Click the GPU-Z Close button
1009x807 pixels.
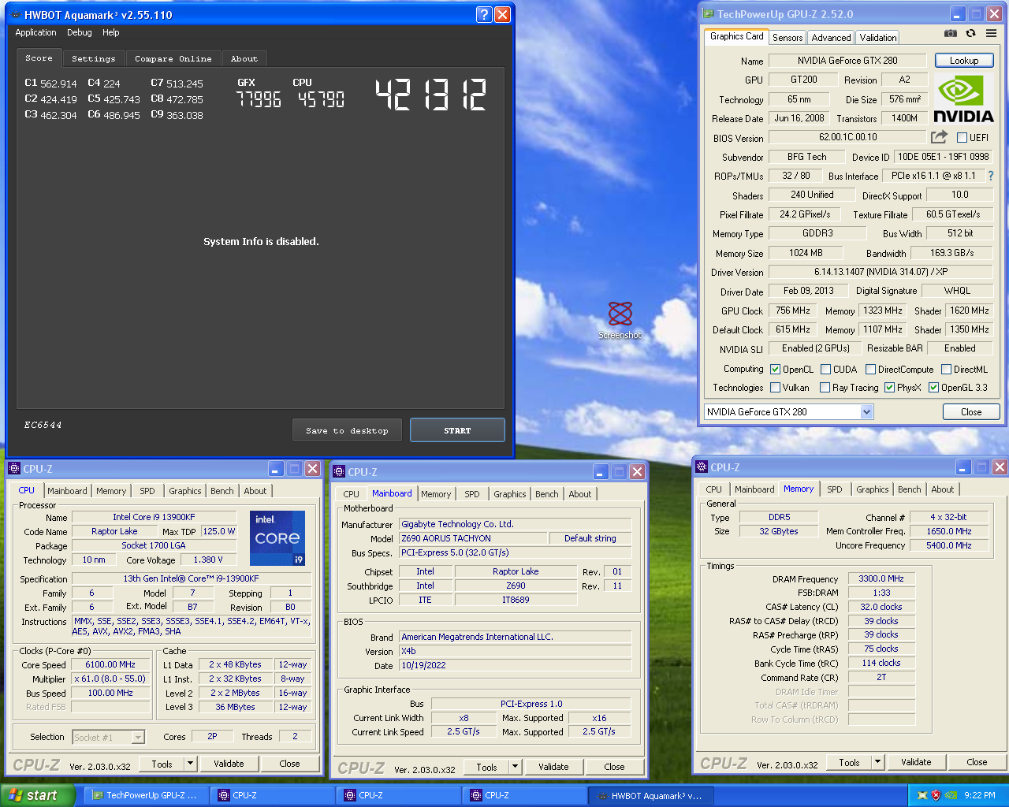click(x=971, y=411)
